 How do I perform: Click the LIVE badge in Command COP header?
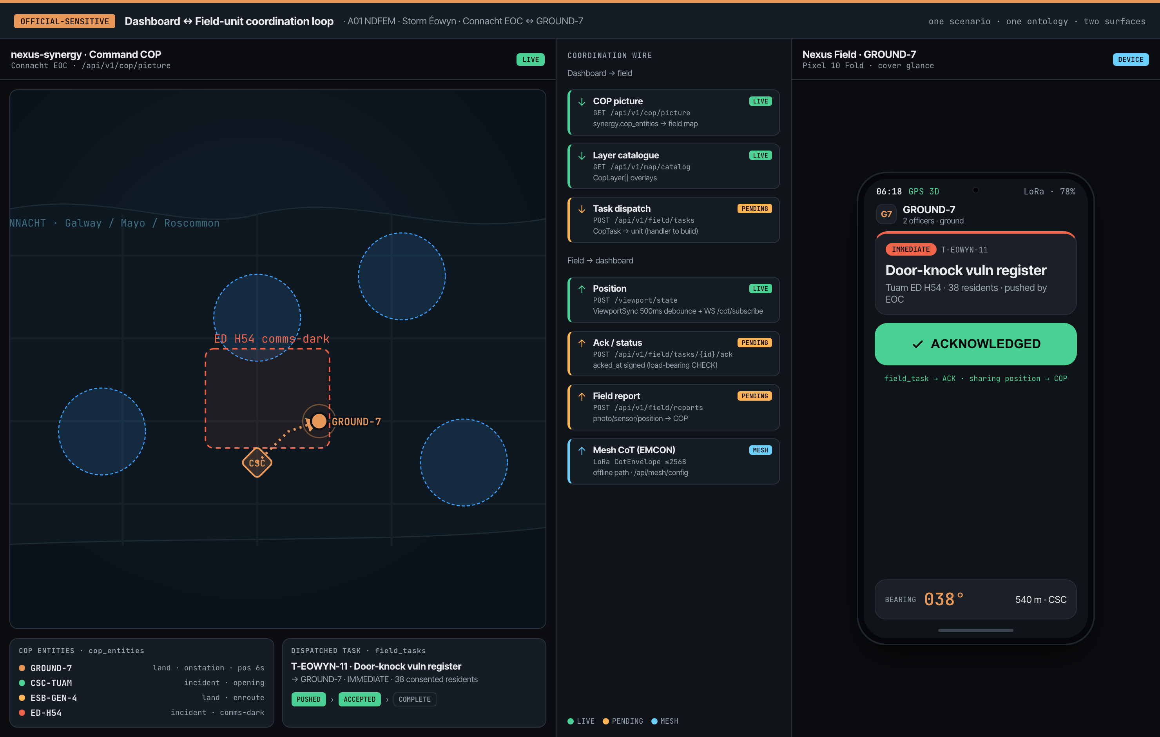[x=530, y=60]
